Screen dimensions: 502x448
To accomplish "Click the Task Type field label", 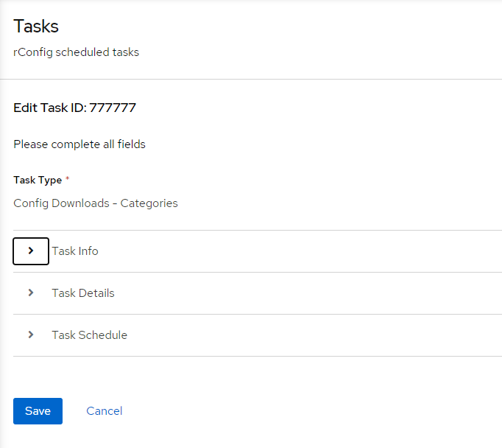I will click(38, 180).
